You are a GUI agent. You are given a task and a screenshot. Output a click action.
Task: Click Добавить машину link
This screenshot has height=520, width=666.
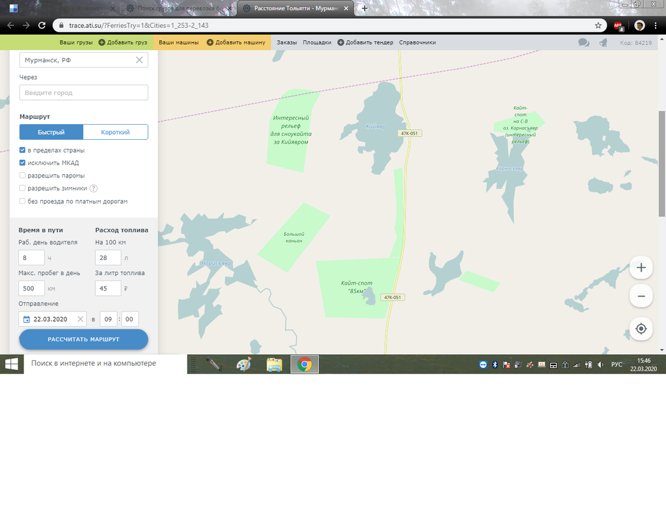click(236, 42)
